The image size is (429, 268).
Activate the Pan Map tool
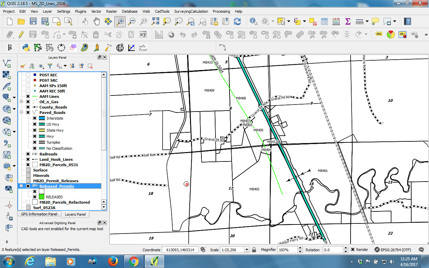tap(97, 21)
